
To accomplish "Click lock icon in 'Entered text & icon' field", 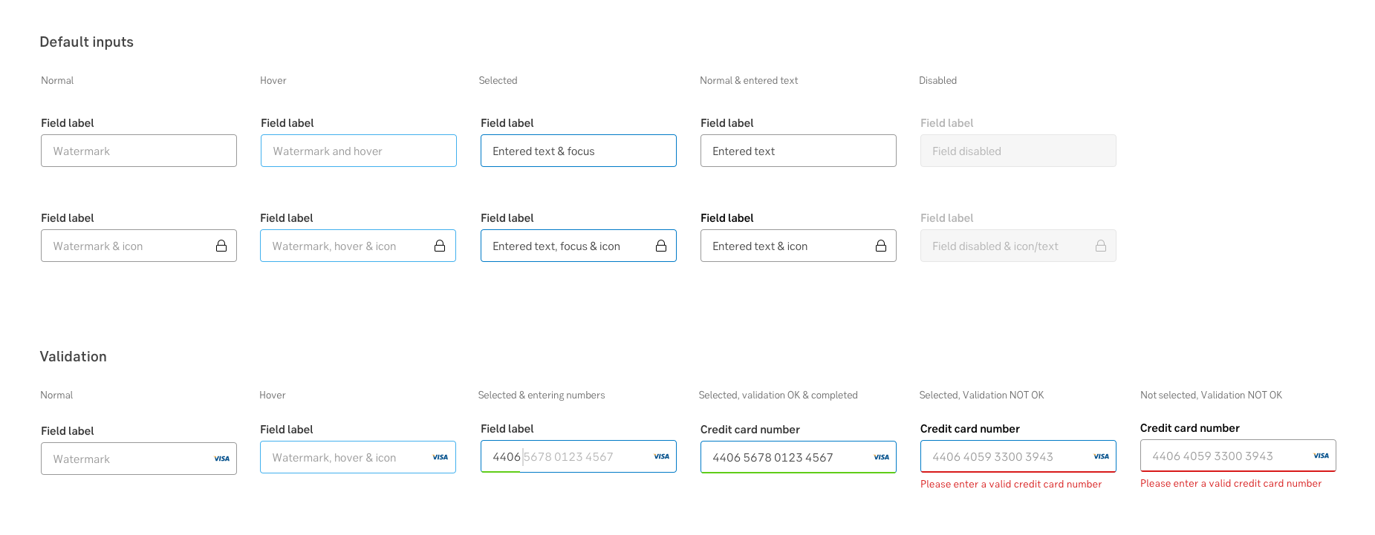I will [x=881, y=246].
